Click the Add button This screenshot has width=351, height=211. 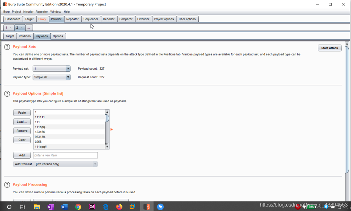[22, 155]
